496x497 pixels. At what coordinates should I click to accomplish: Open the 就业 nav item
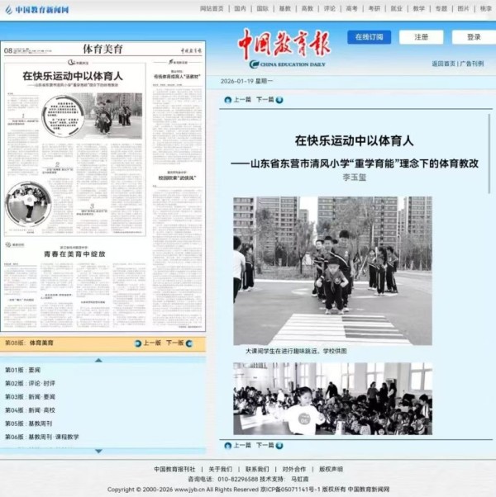(396, 8)
